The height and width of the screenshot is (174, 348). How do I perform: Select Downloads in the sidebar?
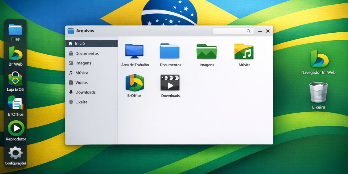(92, 92)
